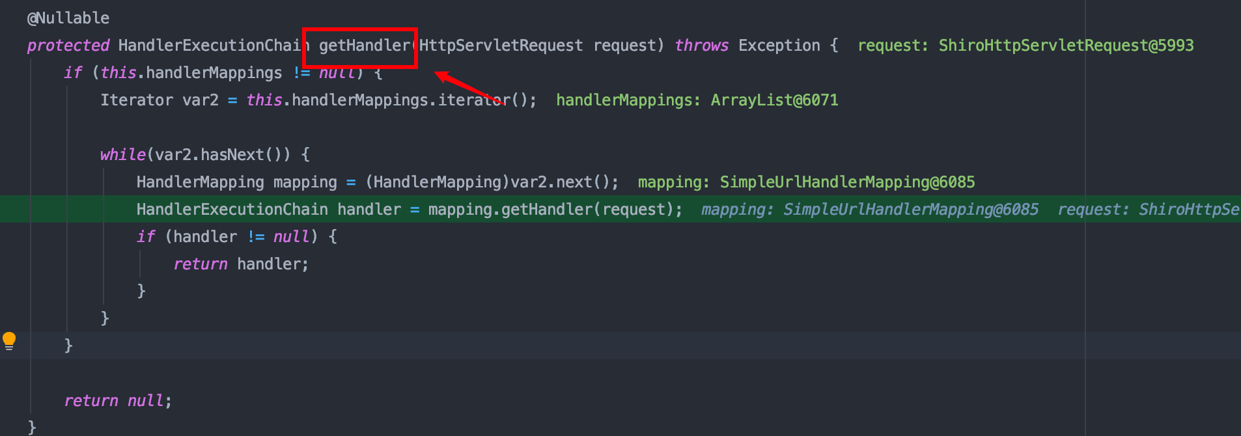
Task: Click the throws keyword
Action: pos(701,46)
